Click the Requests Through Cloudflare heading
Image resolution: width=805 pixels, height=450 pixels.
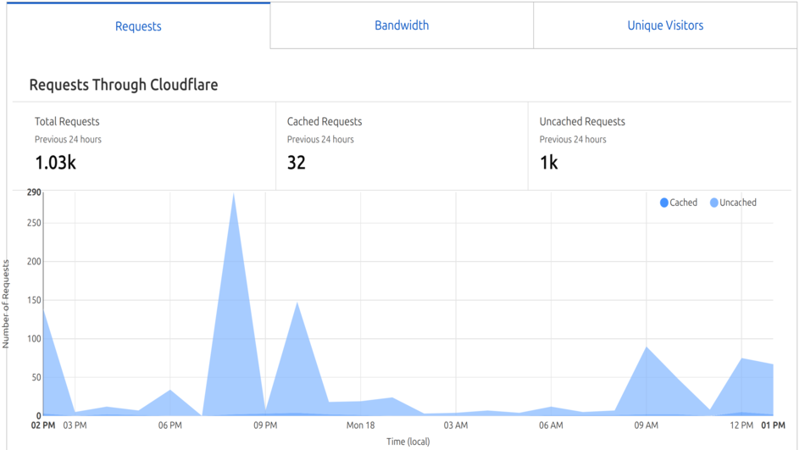pos(124,85)
